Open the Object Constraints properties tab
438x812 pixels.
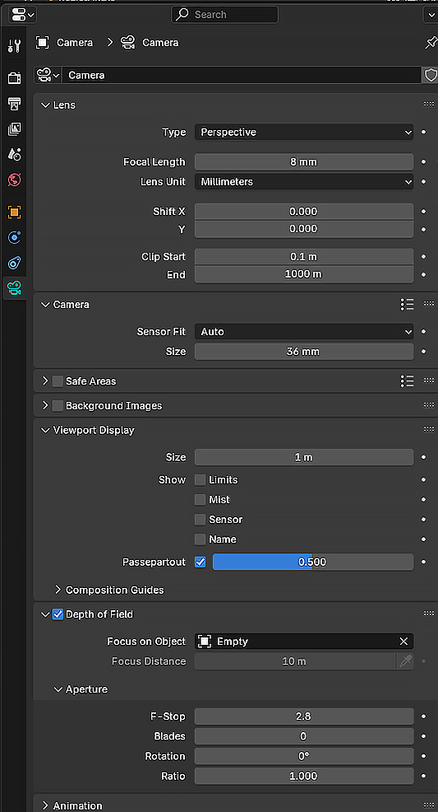[14, 263]
